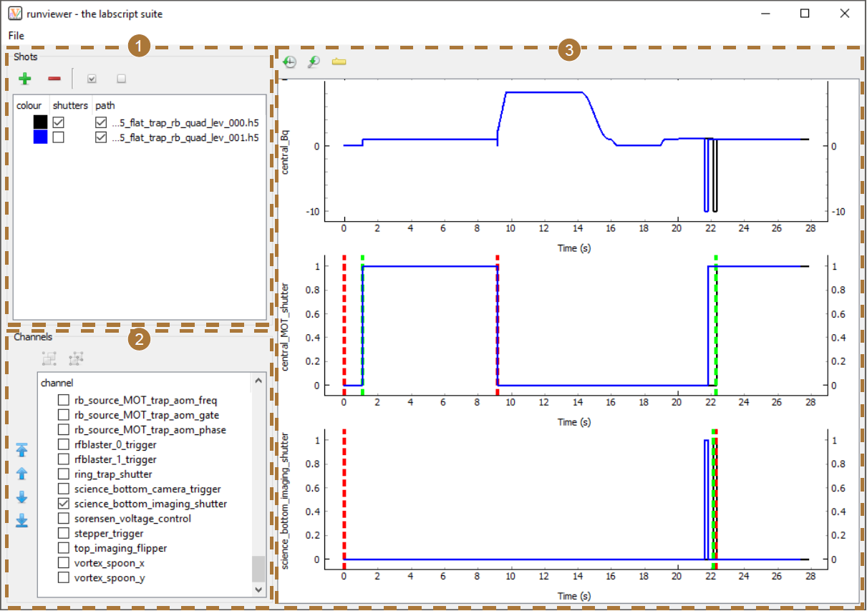This screenshot has height=611, width=867.
Task: Click channel list scrollbar down arrow
Action: click(x=258, y=590)
